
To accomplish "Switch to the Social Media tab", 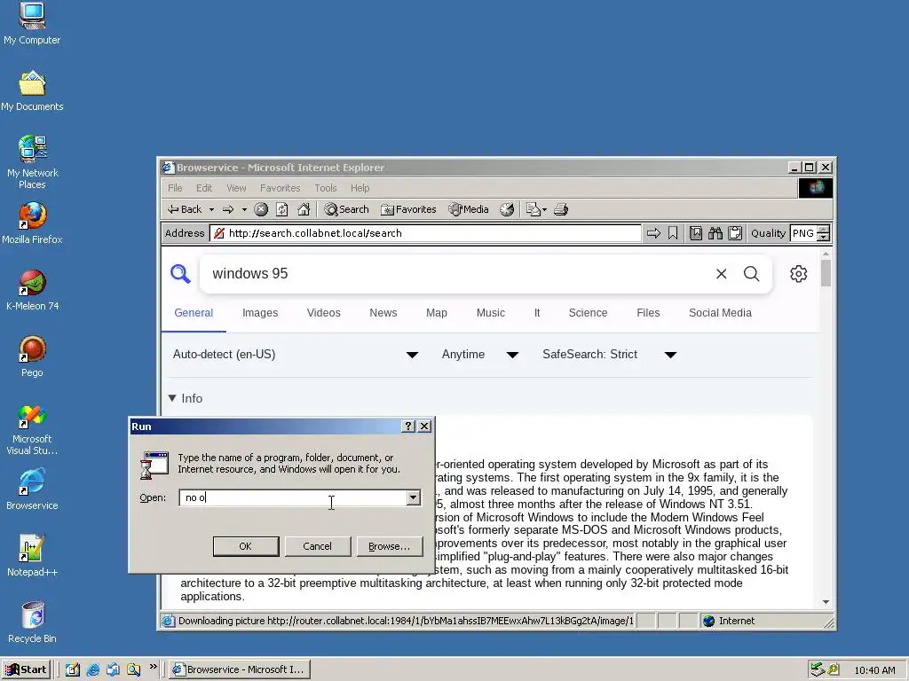I will coord(720,313).
